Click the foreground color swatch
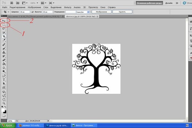The image size is (192, 128). pos(4,110)
